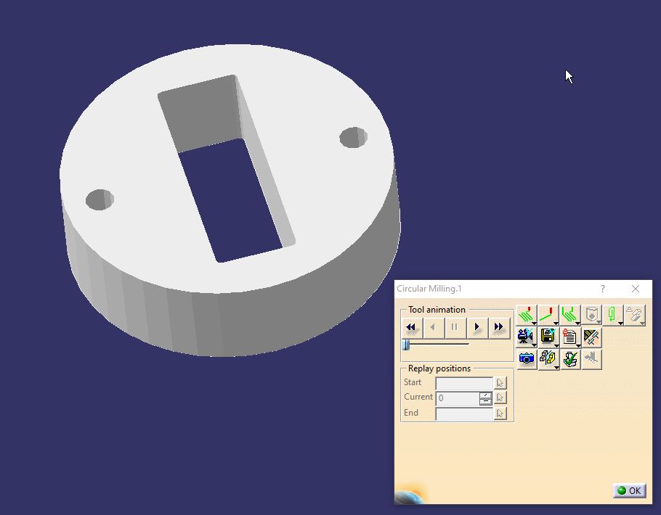Decrease the Current position with down spinner
The image size is (661, 515).
coord(486,402)
